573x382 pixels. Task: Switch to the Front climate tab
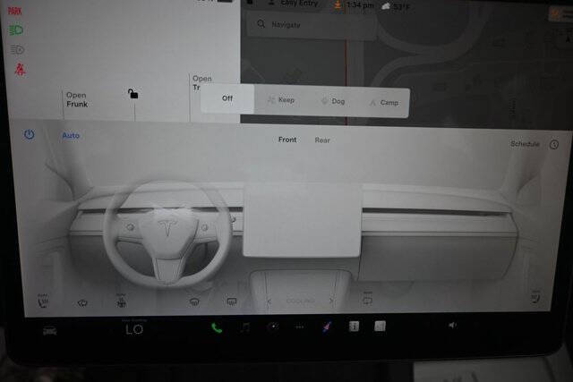tap(287, 140)
